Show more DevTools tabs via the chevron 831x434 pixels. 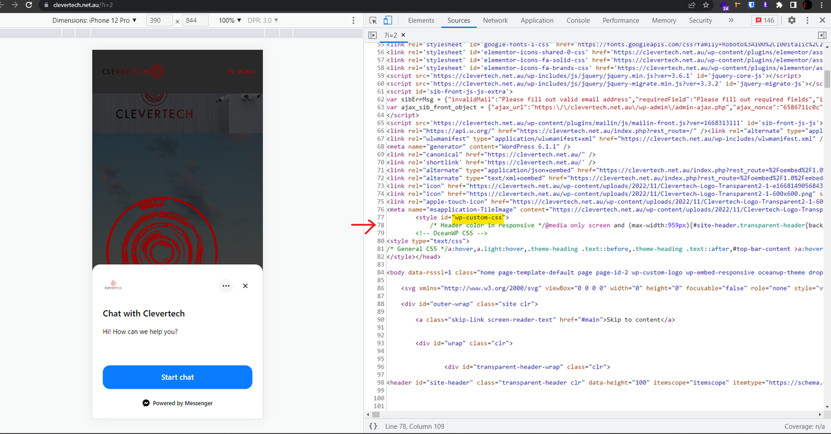pyautogui.click(x=730, y=21)
